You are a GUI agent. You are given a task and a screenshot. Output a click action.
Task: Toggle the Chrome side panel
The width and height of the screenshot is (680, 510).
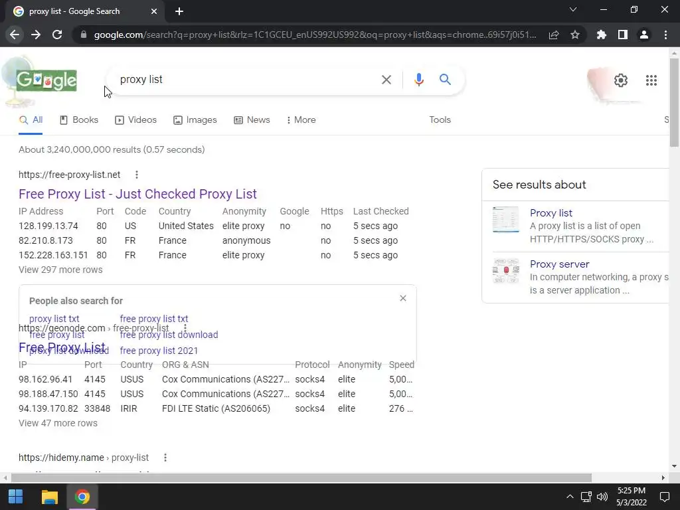click(x=623, y=35)
